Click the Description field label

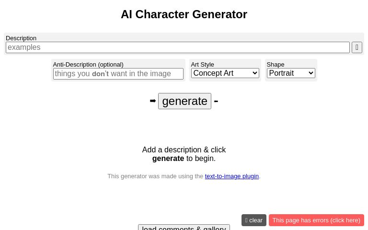(x=21, y=38)
